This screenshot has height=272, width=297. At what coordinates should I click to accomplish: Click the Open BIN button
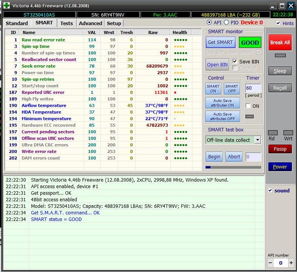coord(217,65)
